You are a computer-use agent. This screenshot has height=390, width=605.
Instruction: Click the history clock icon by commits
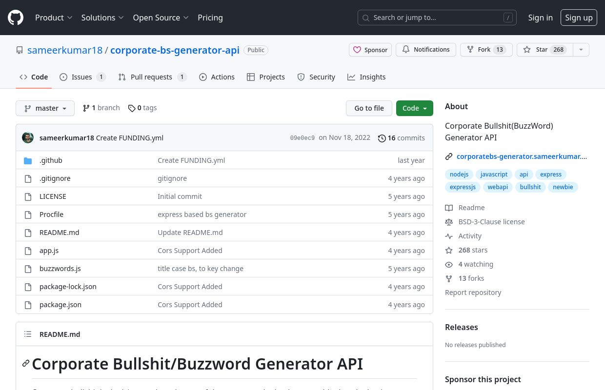point(382,138)
